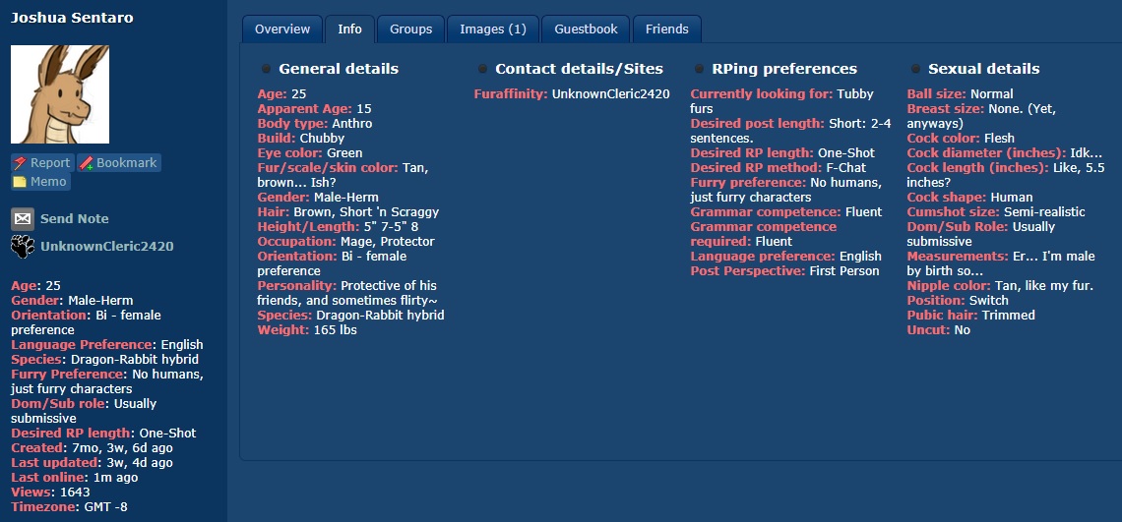Click the Currently looking for entry

click(x=781, y=101)
